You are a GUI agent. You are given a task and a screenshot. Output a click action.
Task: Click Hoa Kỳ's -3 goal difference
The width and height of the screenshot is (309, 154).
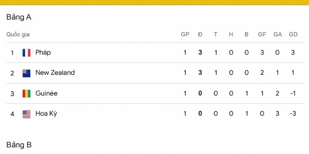pos(293,114)
